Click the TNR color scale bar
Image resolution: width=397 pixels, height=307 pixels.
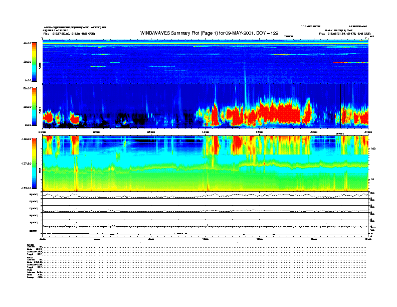pyautogui.click(x=34, y=164)
